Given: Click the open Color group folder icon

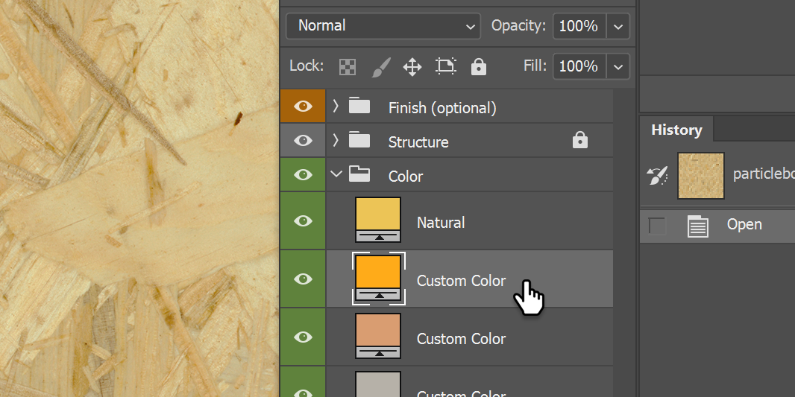Looking at the screenshot, I should point(359,175).
